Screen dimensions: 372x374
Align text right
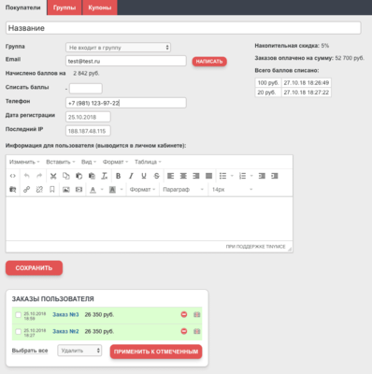pos(196,176)
